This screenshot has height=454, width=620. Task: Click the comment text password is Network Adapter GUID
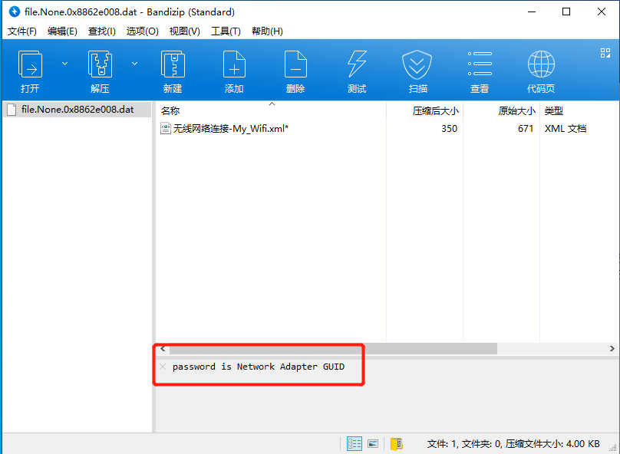(x=258, y=367)
